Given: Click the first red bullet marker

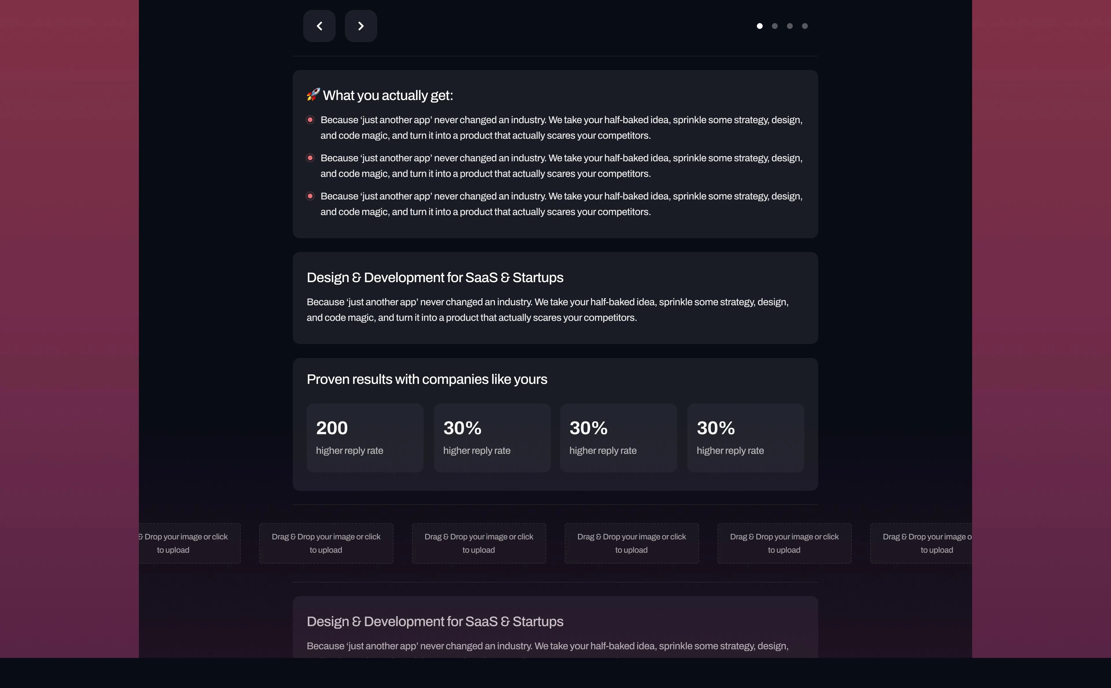Looking at the screenshot, I should (x=310, y=120).
